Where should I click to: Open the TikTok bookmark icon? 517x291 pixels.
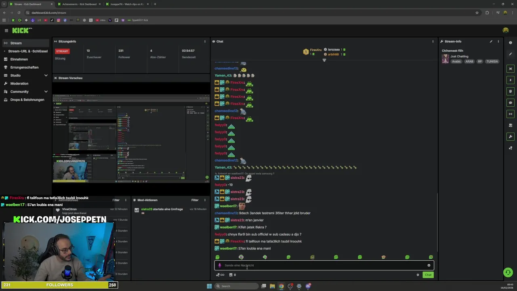[52, 20]
